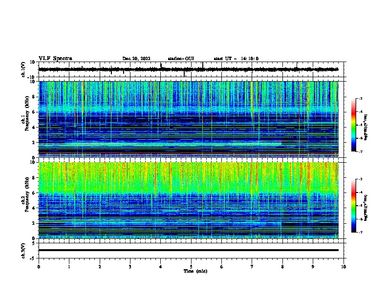Image resolution: width=387 pixels, height=299 pixels.
Task: Click time axis tick label "0"
Action: click(x=39, y=267)
